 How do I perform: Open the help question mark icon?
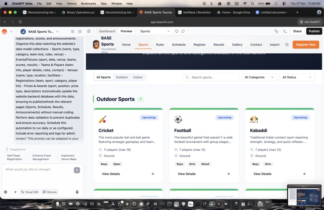tap(80, 32)
